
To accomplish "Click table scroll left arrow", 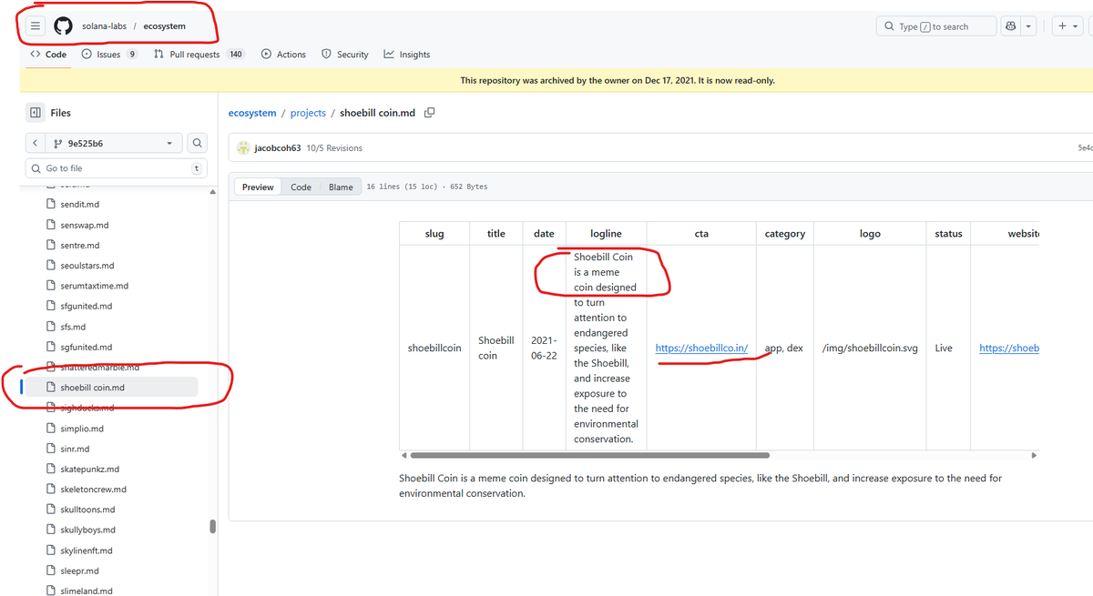I will pos(403,455).
